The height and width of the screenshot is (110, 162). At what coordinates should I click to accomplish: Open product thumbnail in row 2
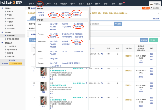(43, 72)
